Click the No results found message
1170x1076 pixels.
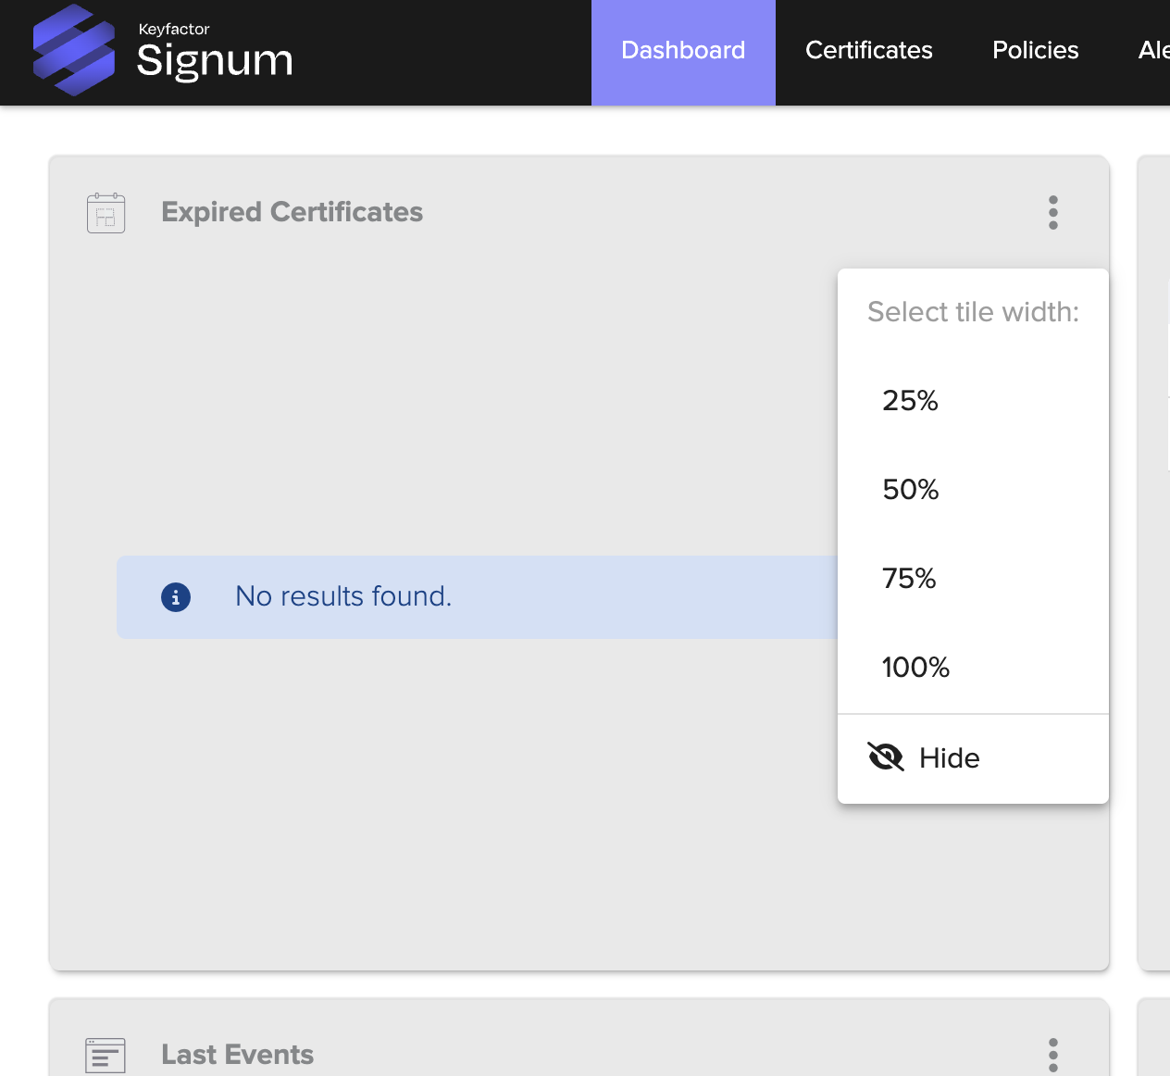pos(343,596)
